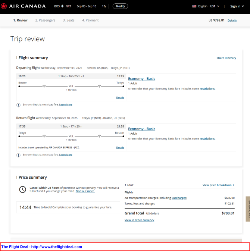Click the Air Canada maple leaf logo
The image size is (250, 251).
4,6
